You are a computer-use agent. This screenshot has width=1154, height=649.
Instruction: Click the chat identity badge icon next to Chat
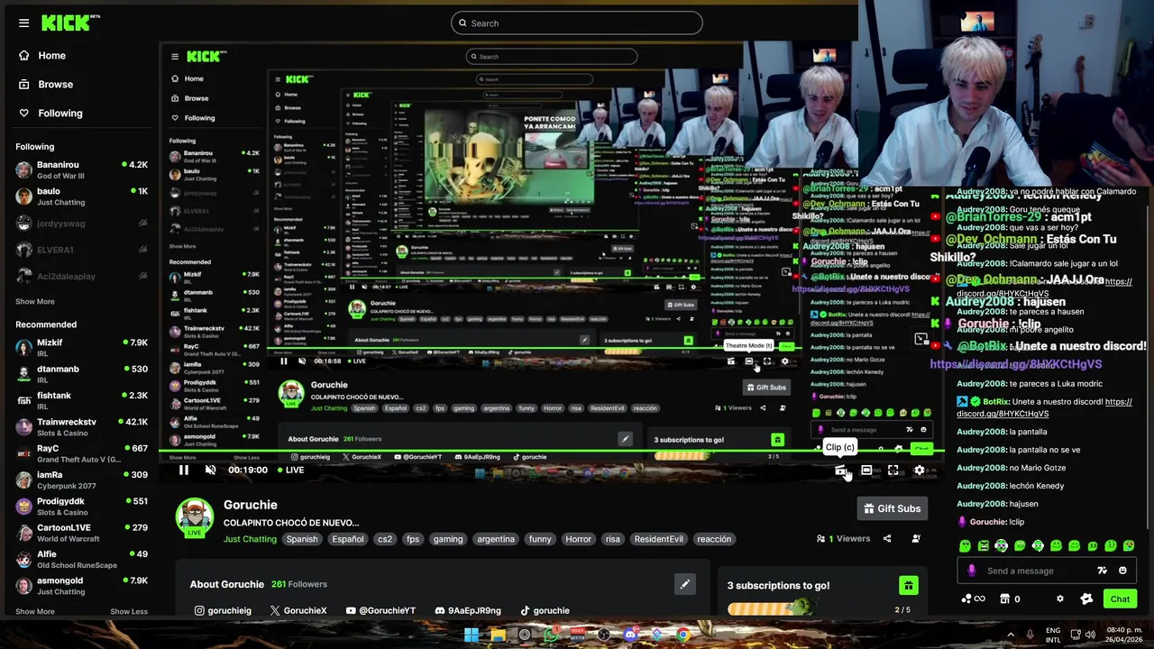tap(1086, 599)
